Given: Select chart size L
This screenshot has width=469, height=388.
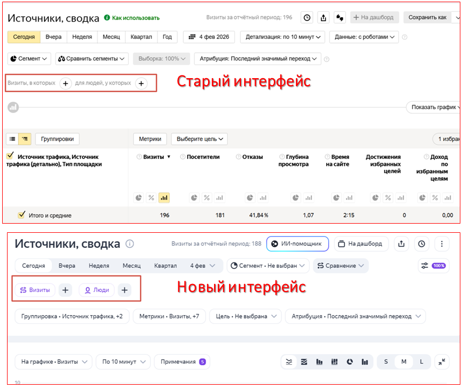Looking at the screenshot, I should (421, 362).
